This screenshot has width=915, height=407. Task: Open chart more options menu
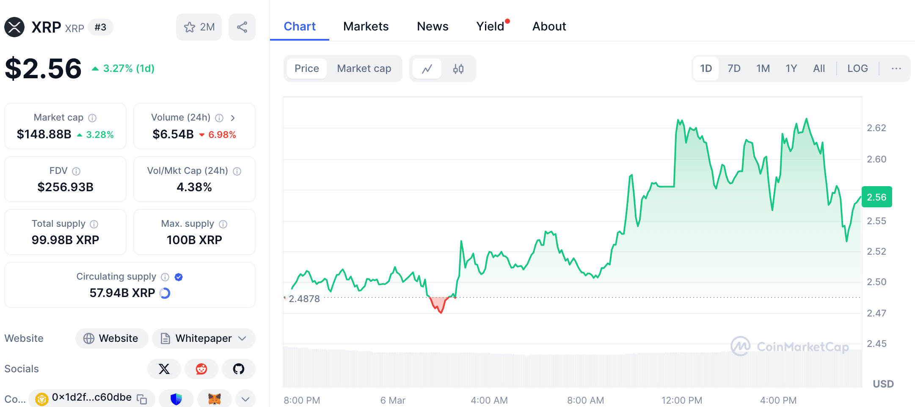pyautogui.click(x=896, y=69)
